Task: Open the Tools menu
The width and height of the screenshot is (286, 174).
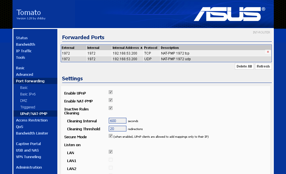Action: click(20, 58)
